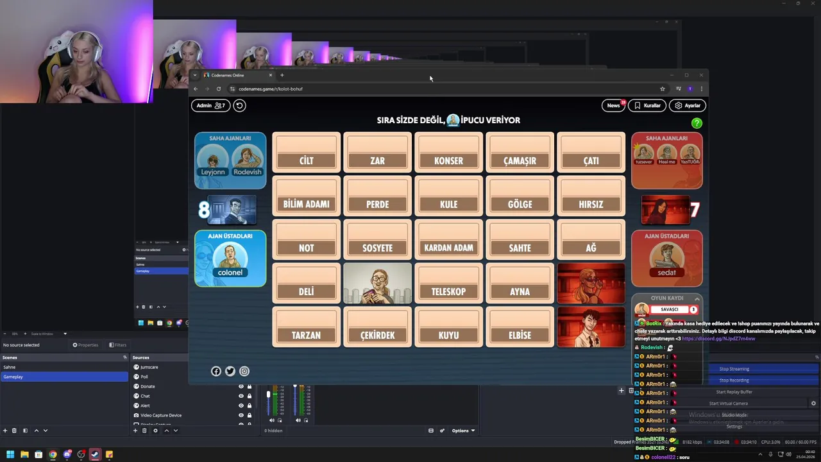This screenshot has width=821, height=462.
Task: Add a new scene in OBS Scenes panel
Action: point(5,431)
